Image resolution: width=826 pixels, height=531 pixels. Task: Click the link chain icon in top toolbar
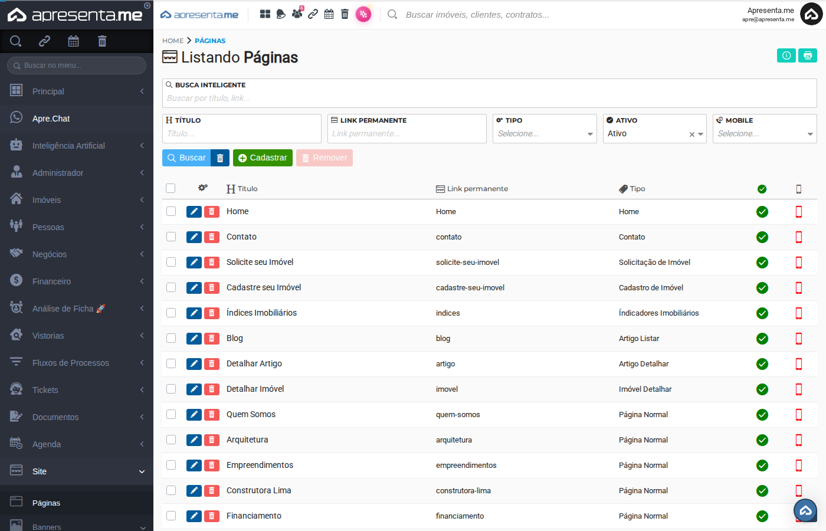coord(313,14)
